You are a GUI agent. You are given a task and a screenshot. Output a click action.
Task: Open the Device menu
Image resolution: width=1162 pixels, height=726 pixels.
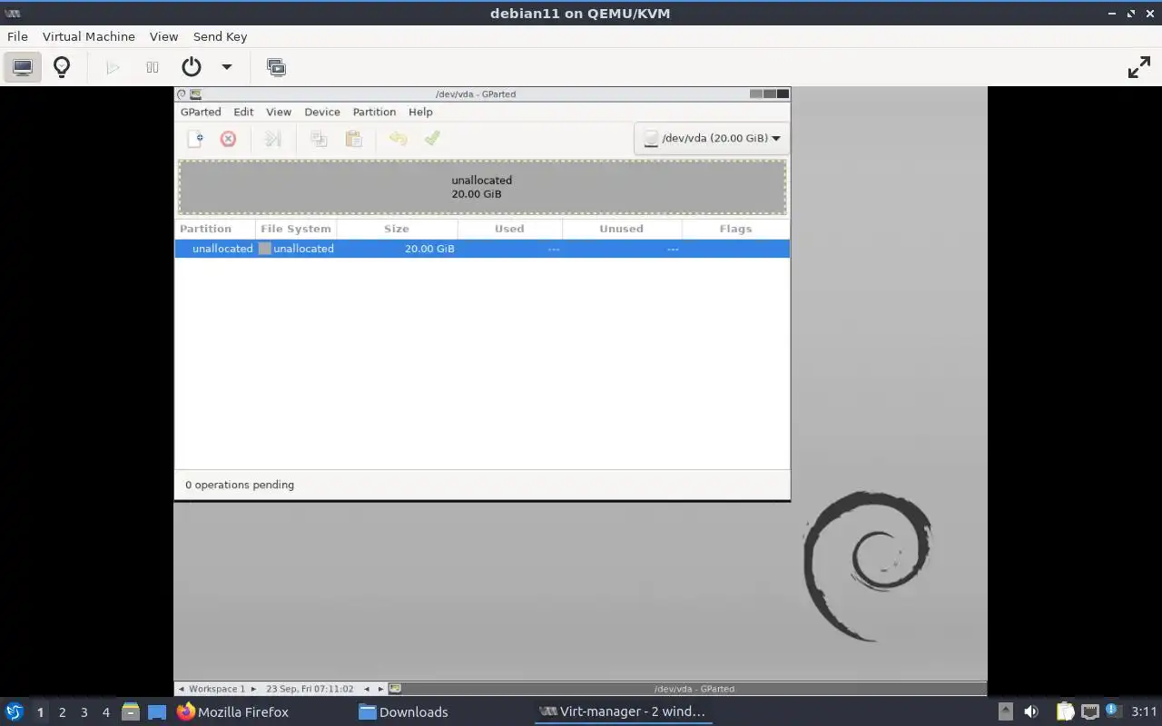point(322,112)
